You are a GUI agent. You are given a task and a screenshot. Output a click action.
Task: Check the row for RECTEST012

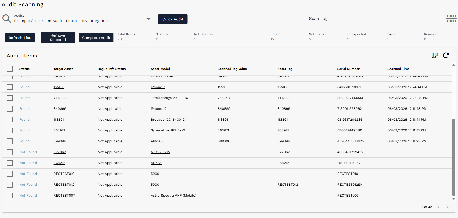pos(10,185)
